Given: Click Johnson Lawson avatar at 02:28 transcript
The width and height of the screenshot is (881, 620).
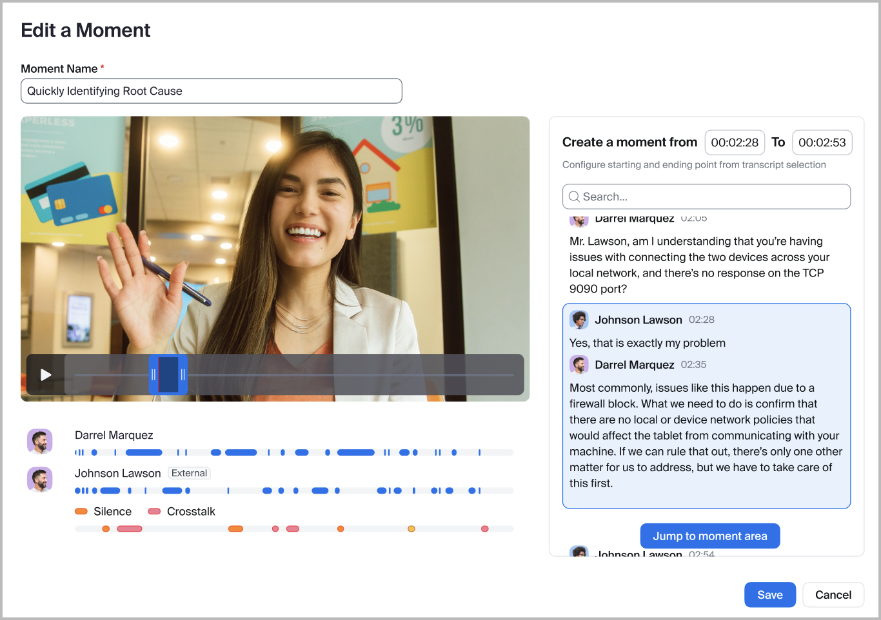Looking at the screenshot, I should point(579,320).
